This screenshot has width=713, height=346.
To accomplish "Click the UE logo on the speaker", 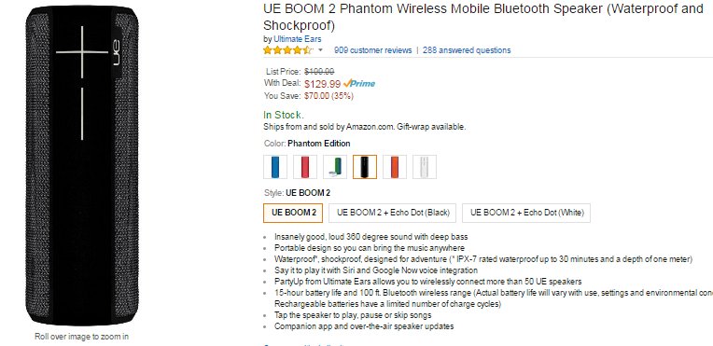I will [x=116, y=55].
